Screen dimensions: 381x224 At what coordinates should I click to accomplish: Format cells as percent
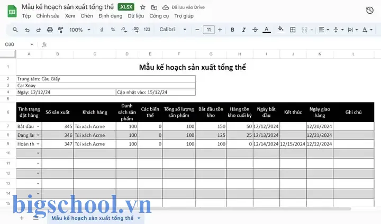tap(113, 30)
